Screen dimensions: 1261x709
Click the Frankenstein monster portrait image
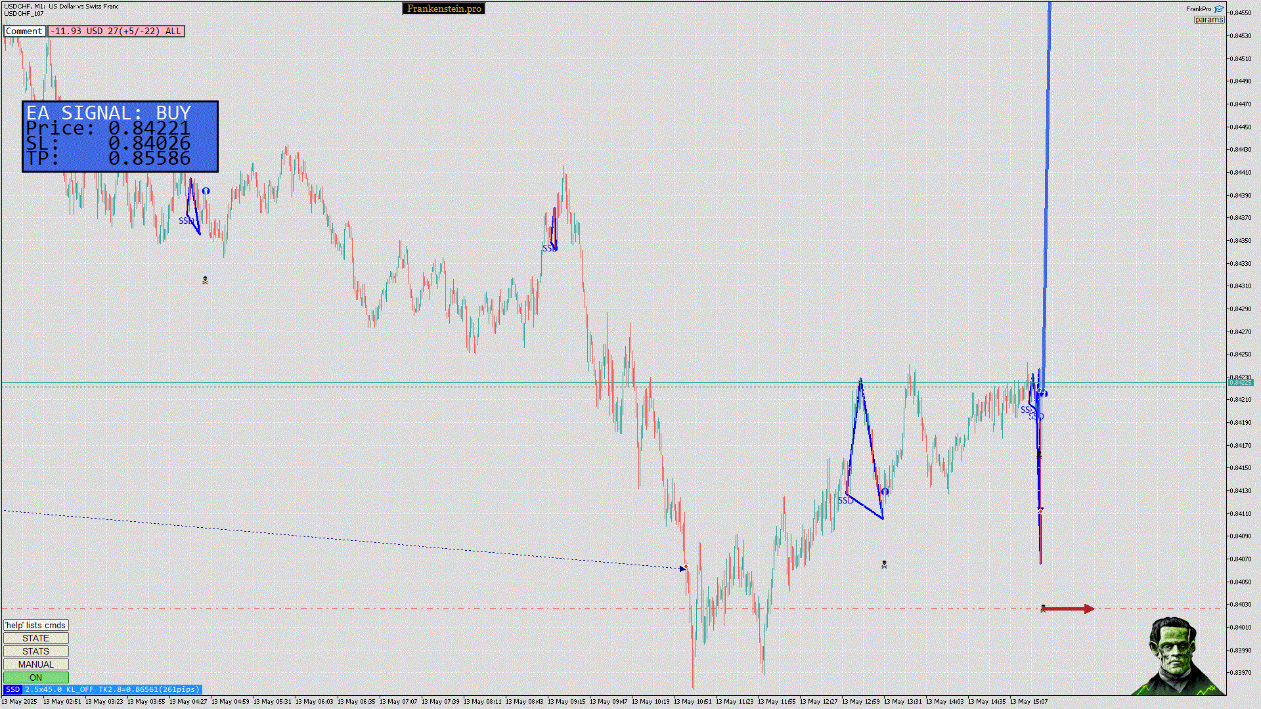[1178, 656]
